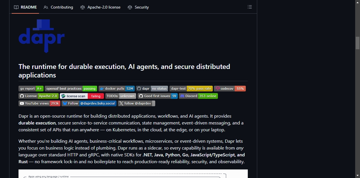Screen dimensions: 360x178
Task: Click the page scrollbar down arrow
Action: pos(357,175)
